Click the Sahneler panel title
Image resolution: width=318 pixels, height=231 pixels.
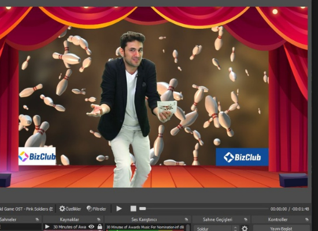tap(8, 219)
